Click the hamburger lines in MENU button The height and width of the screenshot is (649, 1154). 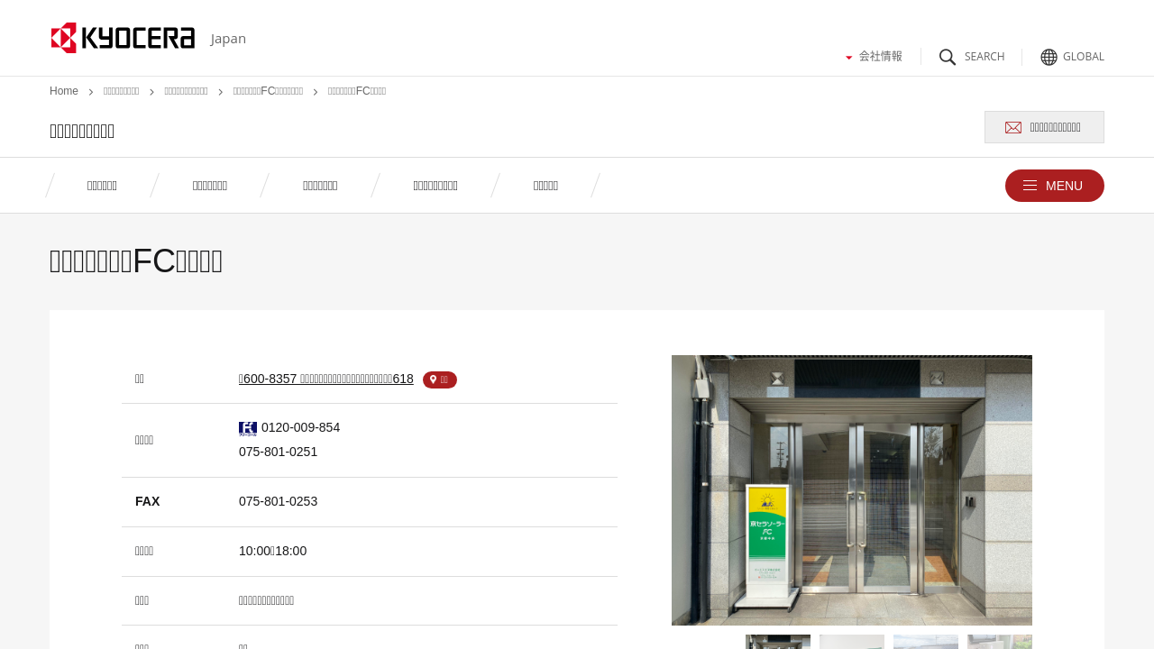click(x=1030, y=186)
